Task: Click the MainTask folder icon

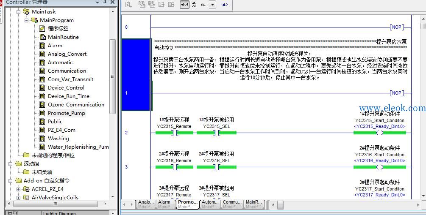Action: (x=26, y=12)
